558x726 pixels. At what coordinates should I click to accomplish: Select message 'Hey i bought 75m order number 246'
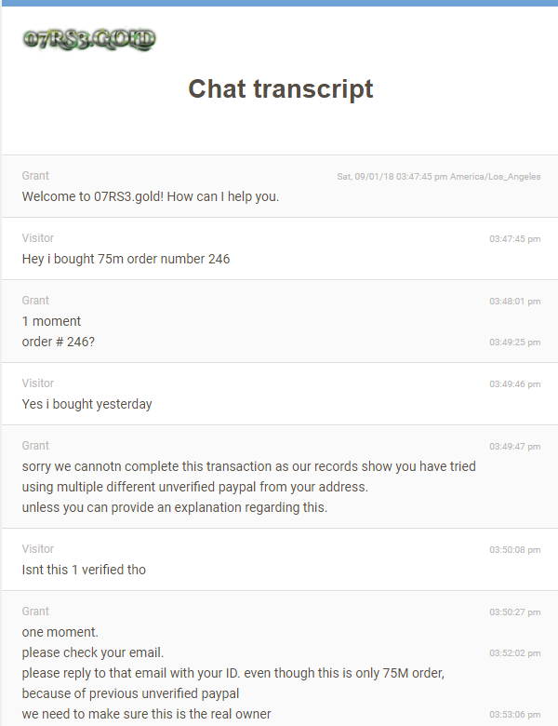[126, 259]
